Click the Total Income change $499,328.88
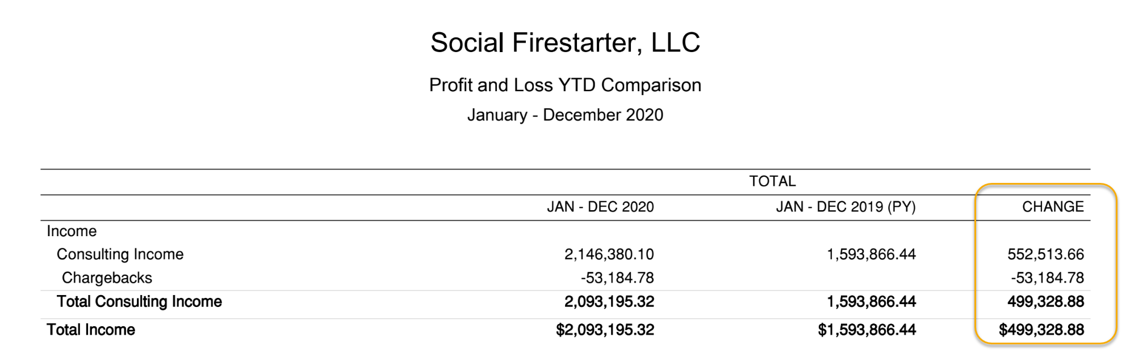 1041,330
